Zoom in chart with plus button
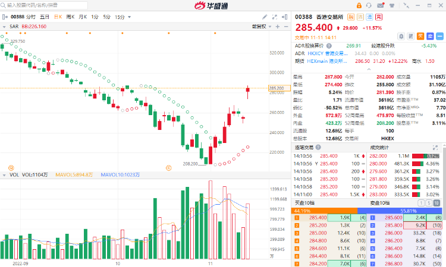Screen dimensions: 446x267 tap(278, 27)
